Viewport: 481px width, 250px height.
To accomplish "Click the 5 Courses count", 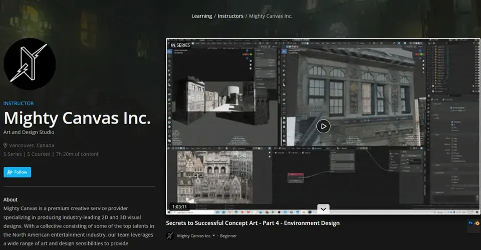I will 39,154.
